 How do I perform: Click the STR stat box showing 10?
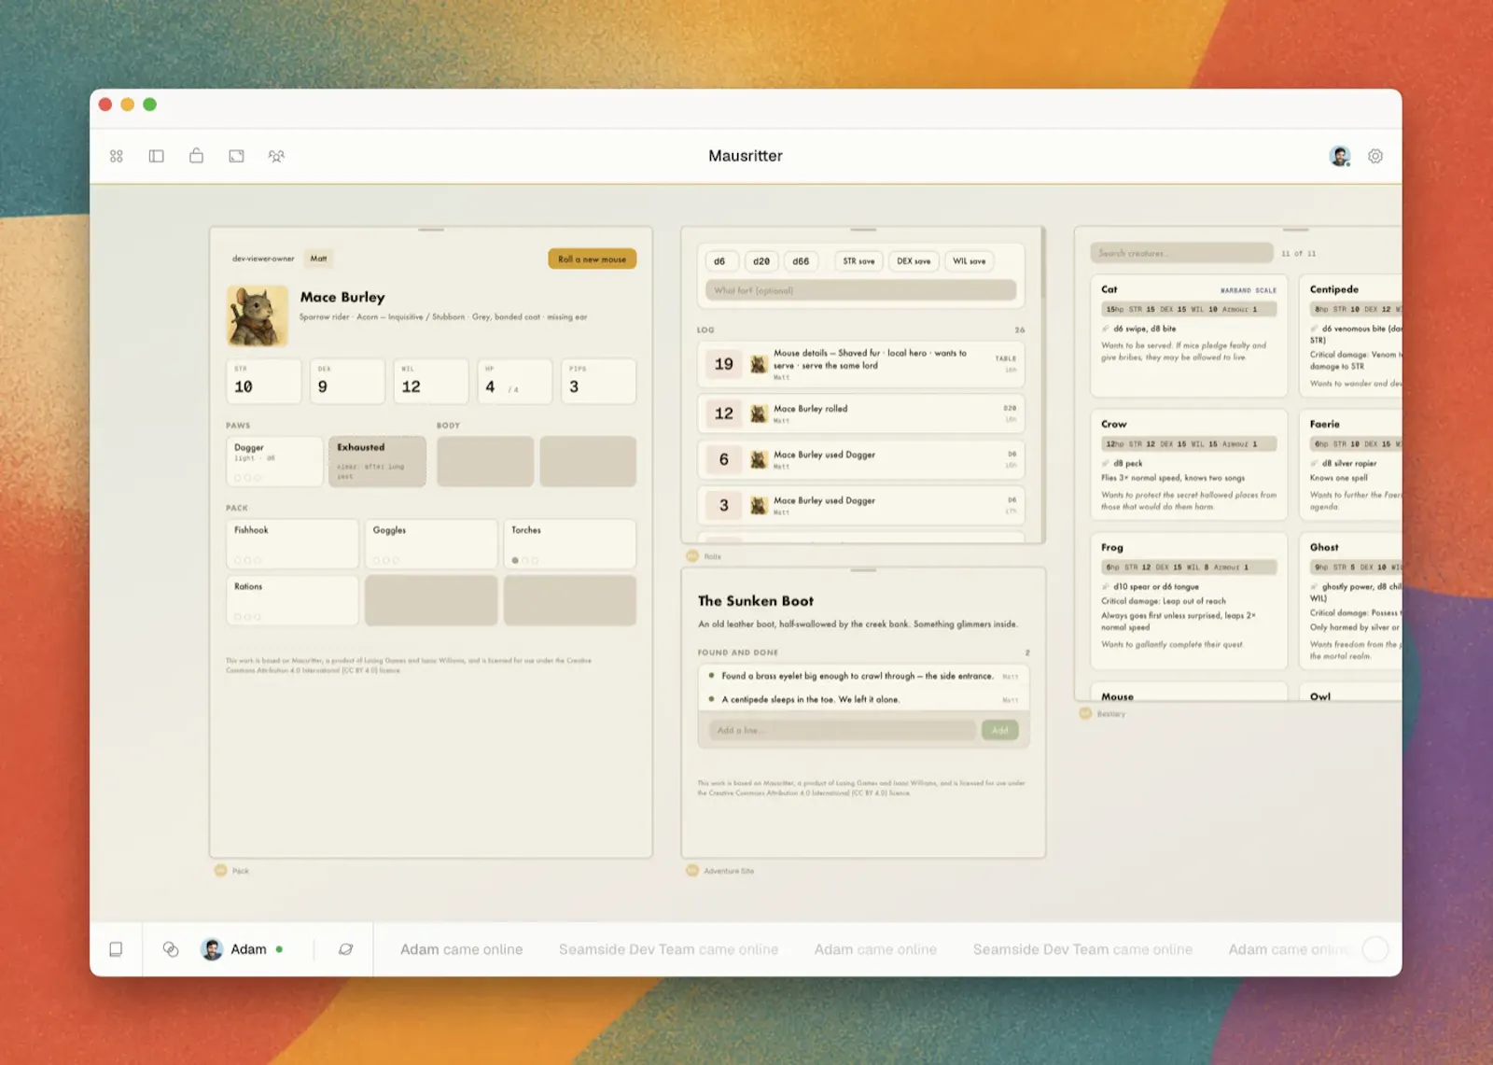264,381
